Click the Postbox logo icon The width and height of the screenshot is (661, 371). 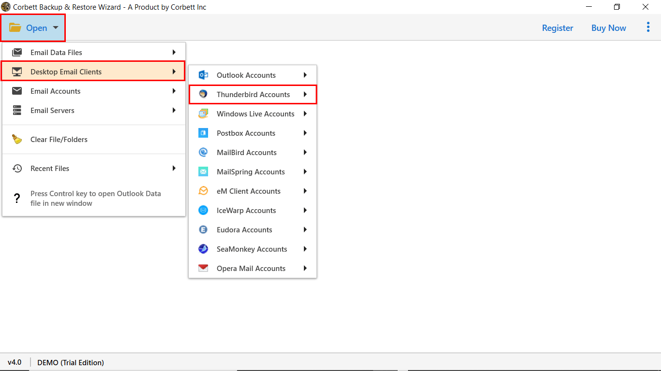click(203, 133)
